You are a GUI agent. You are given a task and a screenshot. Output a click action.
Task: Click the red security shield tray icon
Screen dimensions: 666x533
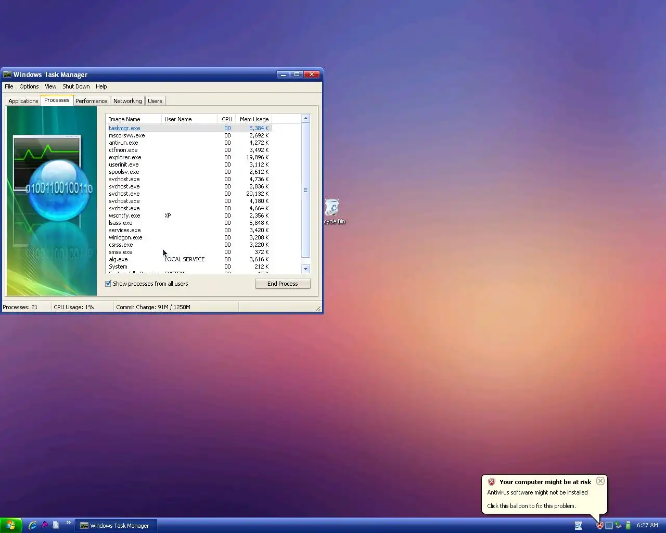click(599, 526)
